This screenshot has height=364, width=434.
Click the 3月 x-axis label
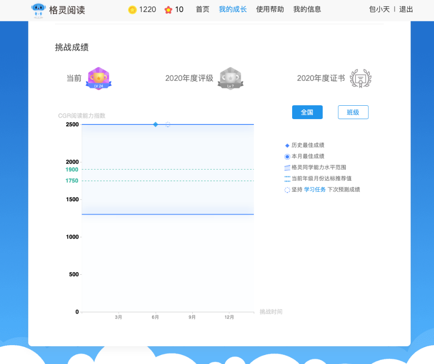pos(119,317)
